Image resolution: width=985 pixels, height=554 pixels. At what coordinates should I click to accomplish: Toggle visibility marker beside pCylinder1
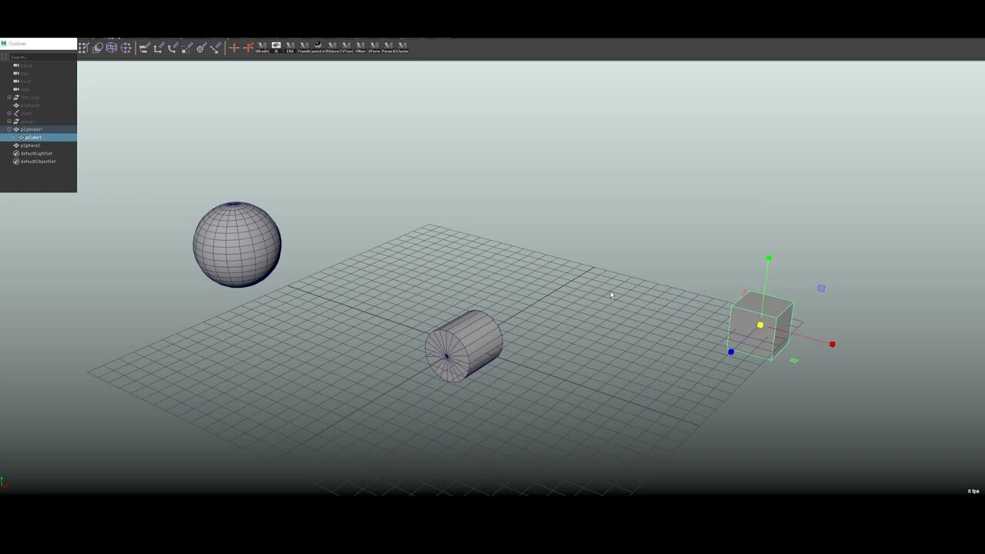point(10,129)
